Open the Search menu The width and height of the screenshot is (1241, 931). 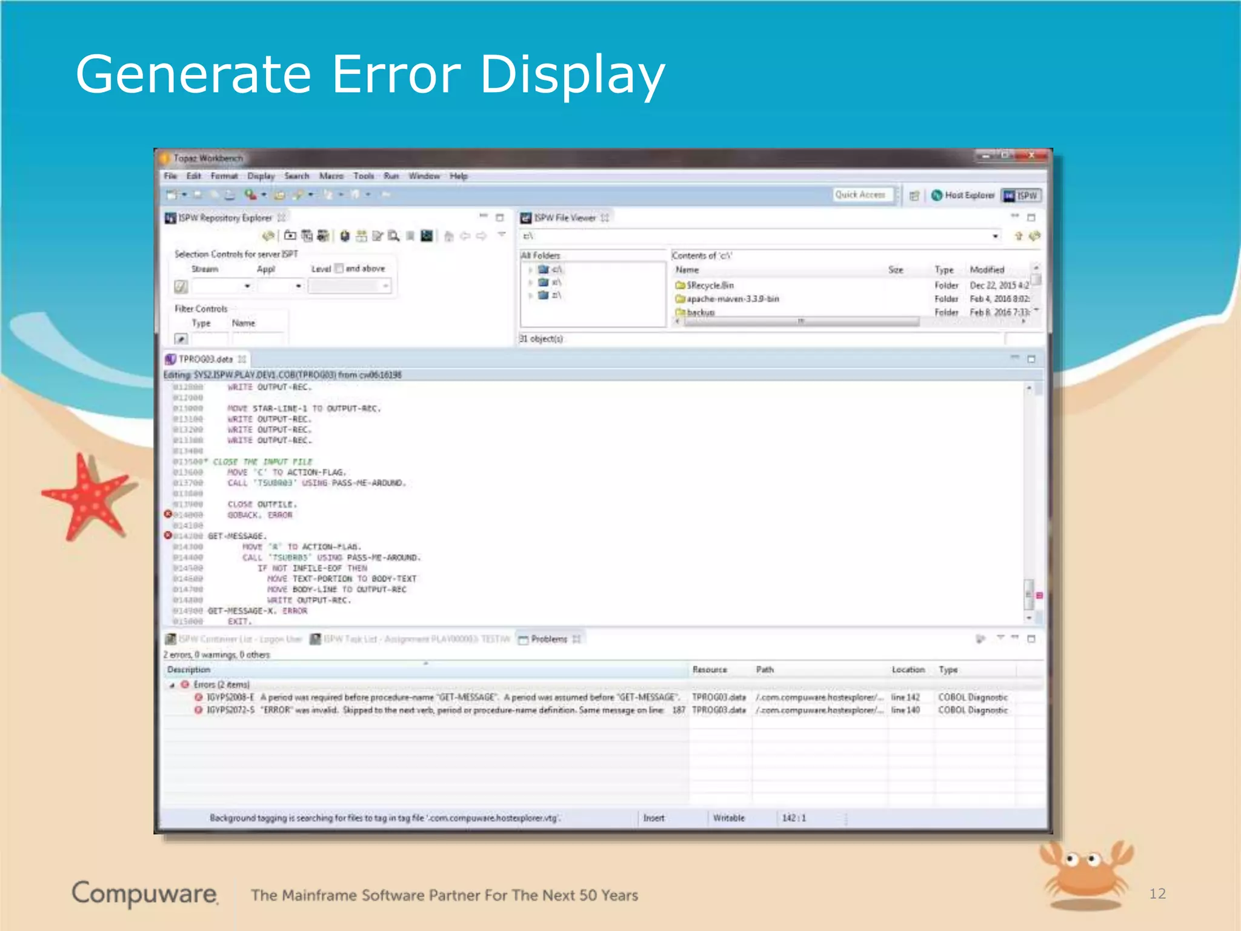click(297, 176)
